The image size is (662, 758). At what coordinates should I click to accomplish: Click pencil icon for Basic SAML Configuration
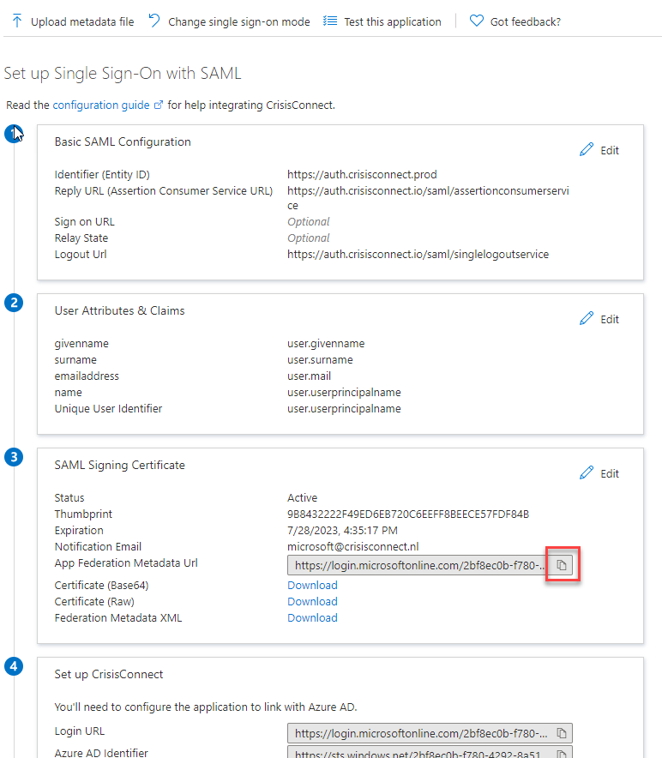click(586, 149)
